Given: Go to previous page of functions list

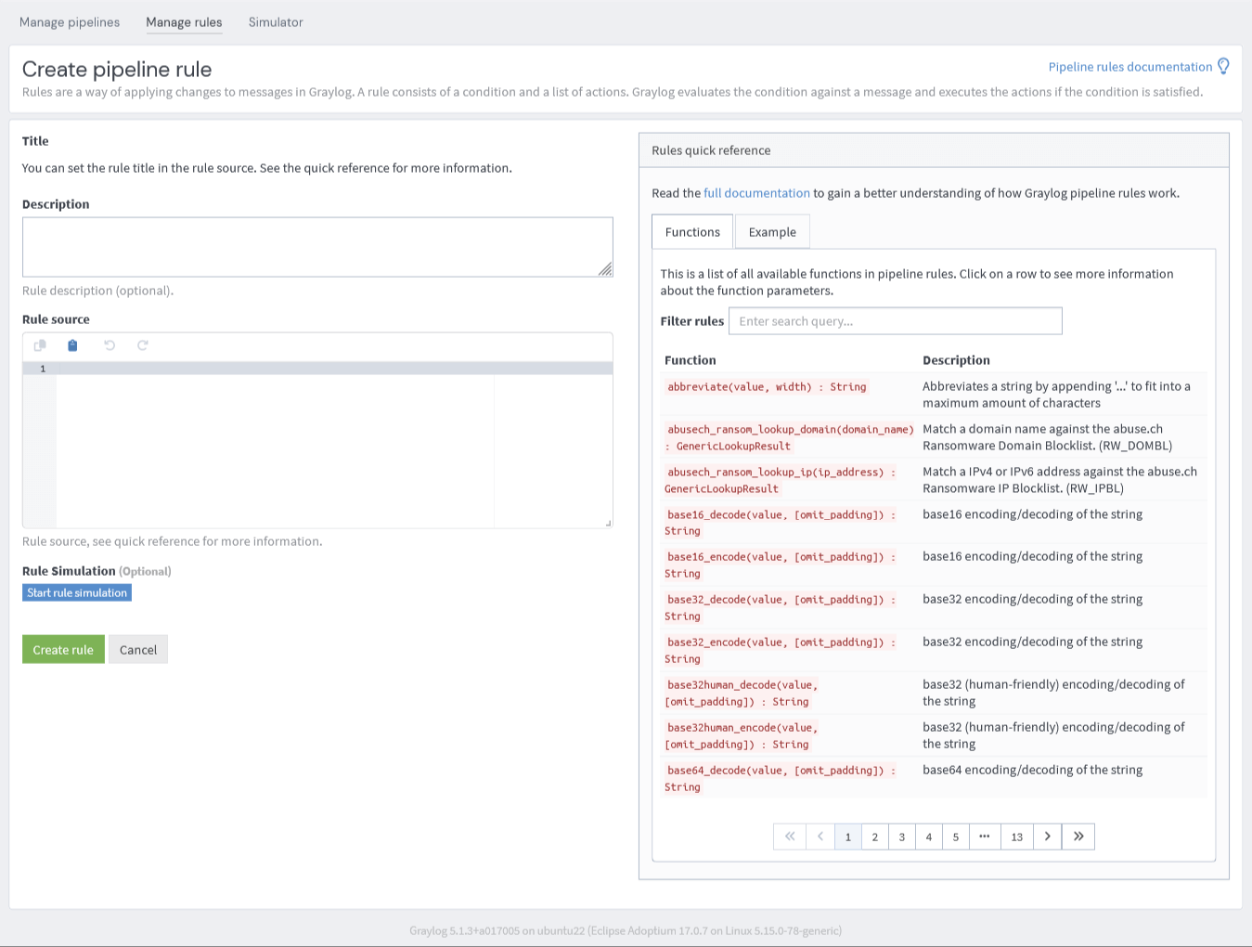Looking at the screenshot, I should [x=820, y=837].
